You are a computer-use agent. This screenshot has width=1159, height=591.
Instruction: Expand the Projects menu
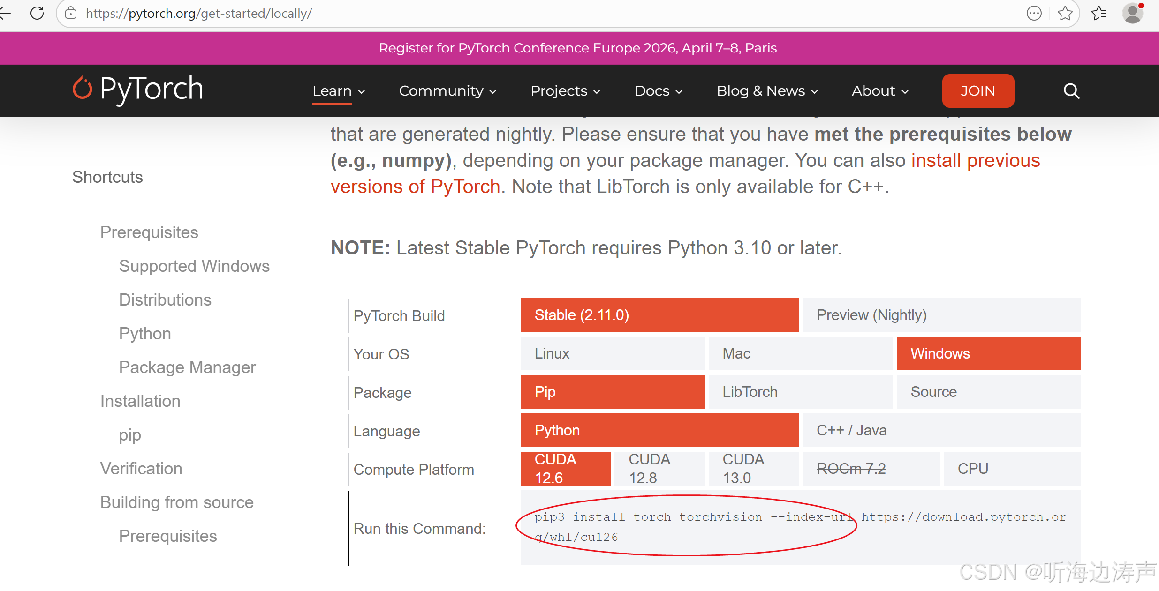tap(565, 91)
